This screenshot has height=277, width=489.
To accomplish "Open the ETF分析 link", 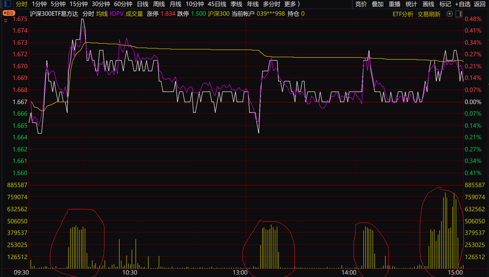I will coord(403,14).
